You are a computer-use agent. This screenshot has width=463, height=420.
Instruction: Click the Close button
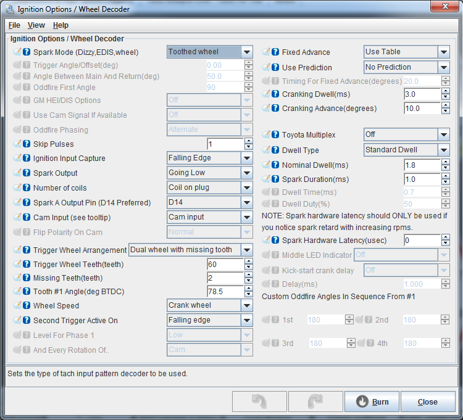427,401
